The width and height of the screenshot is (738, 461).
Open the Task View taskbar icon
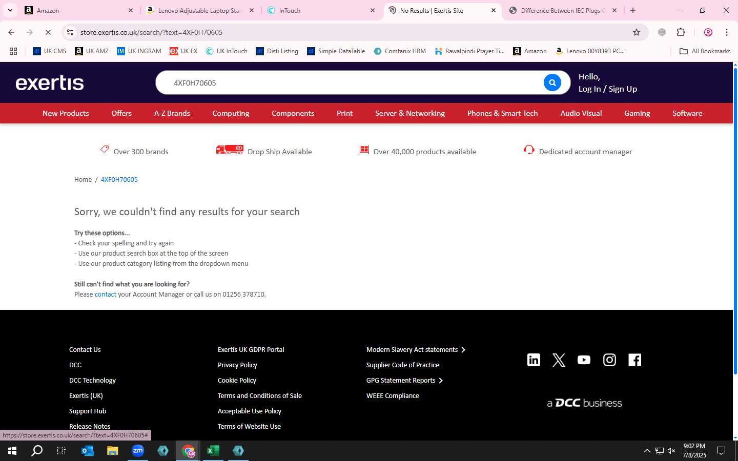tap(61, 451)
